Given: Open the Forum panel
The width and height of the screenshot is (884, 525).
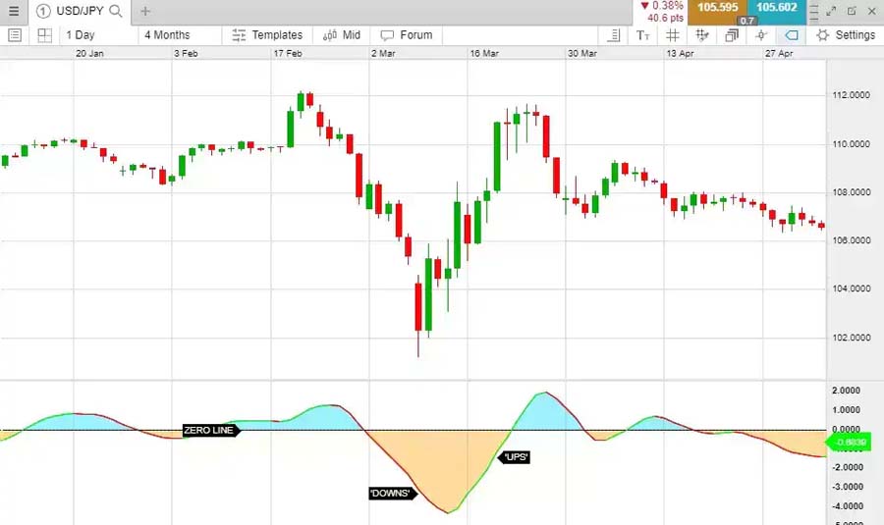Looking at the screenshot, I should click(x=407, y=35).
